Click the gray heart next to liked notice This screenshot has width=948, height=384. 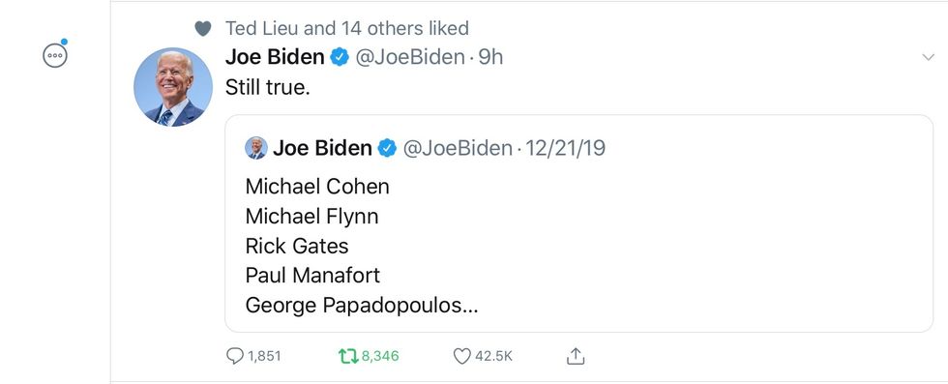click(x=203, y=28)
